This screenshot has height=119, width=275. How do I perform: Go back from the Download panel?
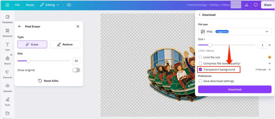200,15
